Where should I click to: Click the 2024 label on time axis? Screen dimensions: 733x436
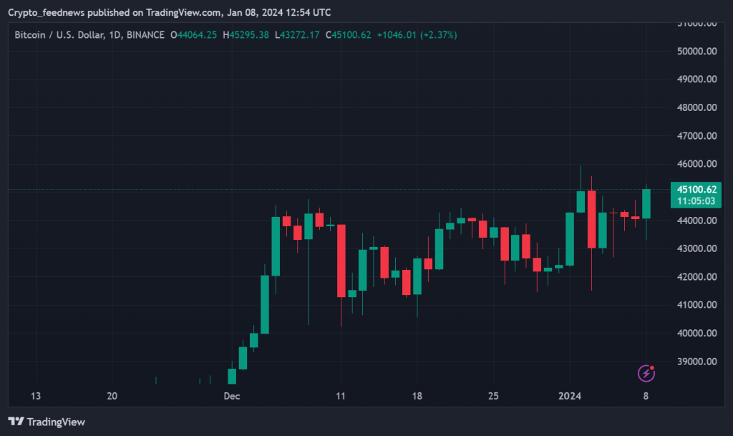(x=570, y=396)
